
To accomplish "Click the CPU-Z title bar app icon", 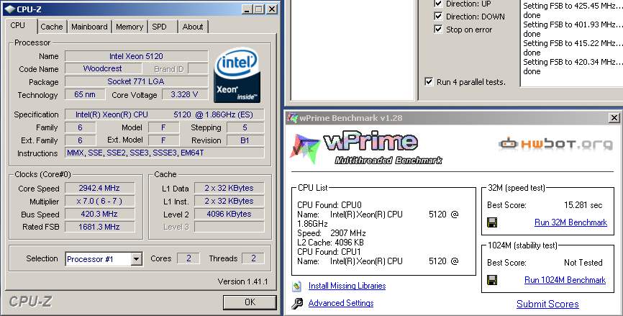I will (10, 9).
